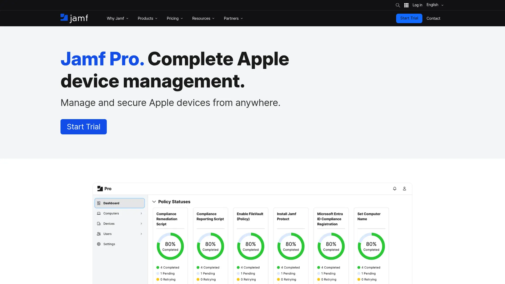
Task: Open the user profile icon in dashboard
Action: [x=405, y=189]
